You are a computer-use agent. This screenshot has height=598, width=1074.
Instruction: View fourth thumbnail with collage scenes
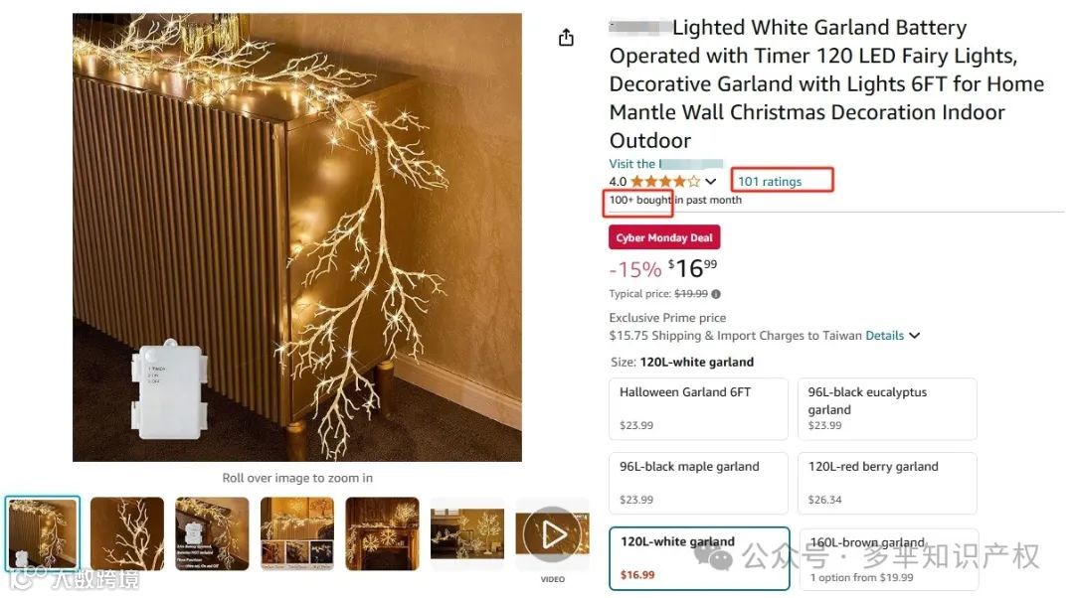[x=297, y=533]
